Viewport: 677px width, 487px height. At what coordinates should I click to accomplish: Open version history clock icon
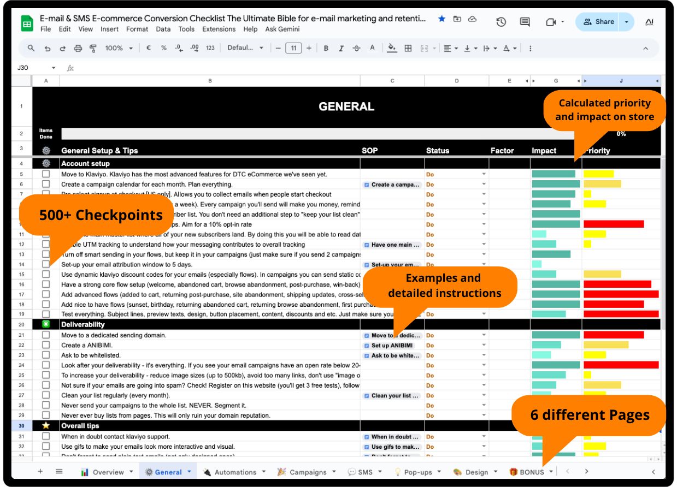pyautogui.click(x=501, y=22)
